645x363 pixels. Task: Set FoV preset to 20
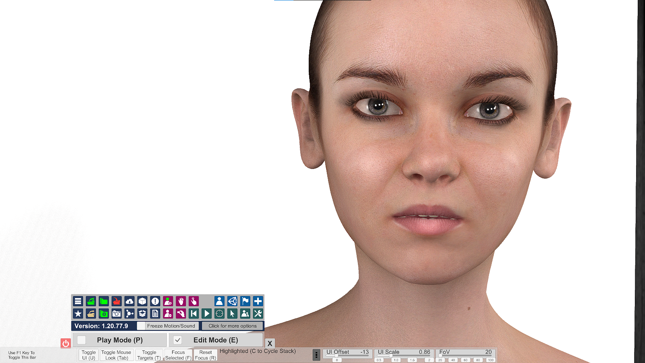tap(440, 360)
